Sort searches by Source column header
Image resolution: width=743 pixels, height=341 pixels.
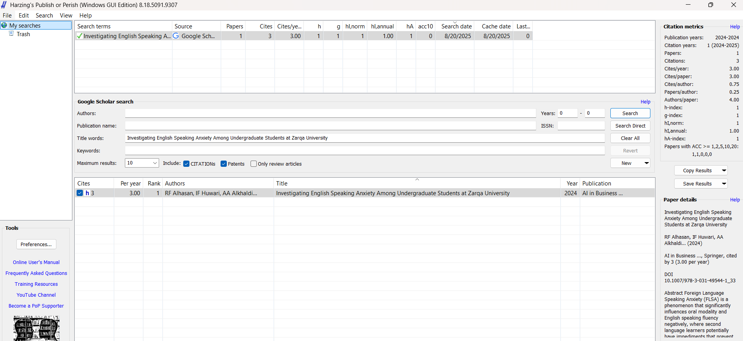click(196, 26)
